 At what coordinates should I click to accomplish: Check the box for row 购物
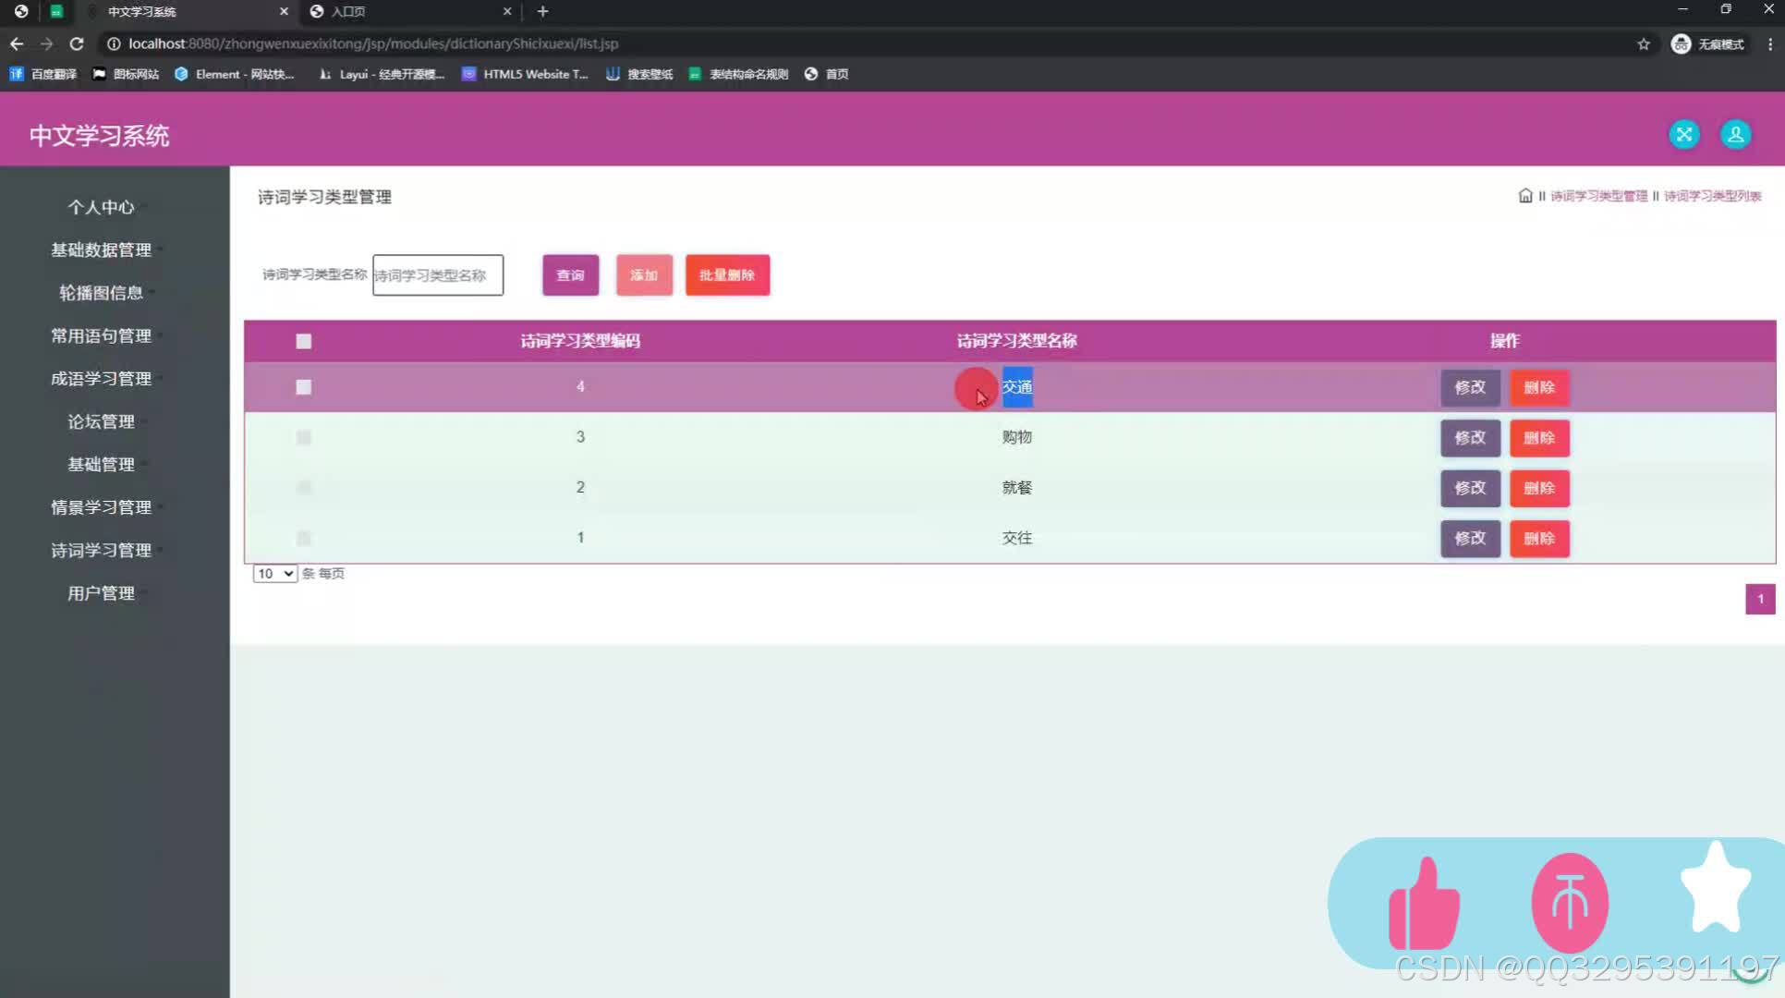[x=303, y=437]
